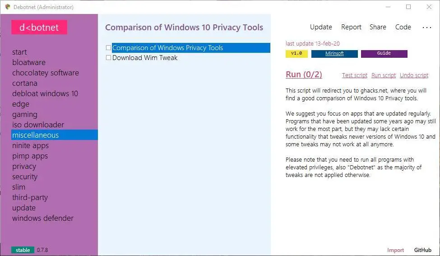Select the cortana category
The image size is (440, 256).
click(25, 84)
